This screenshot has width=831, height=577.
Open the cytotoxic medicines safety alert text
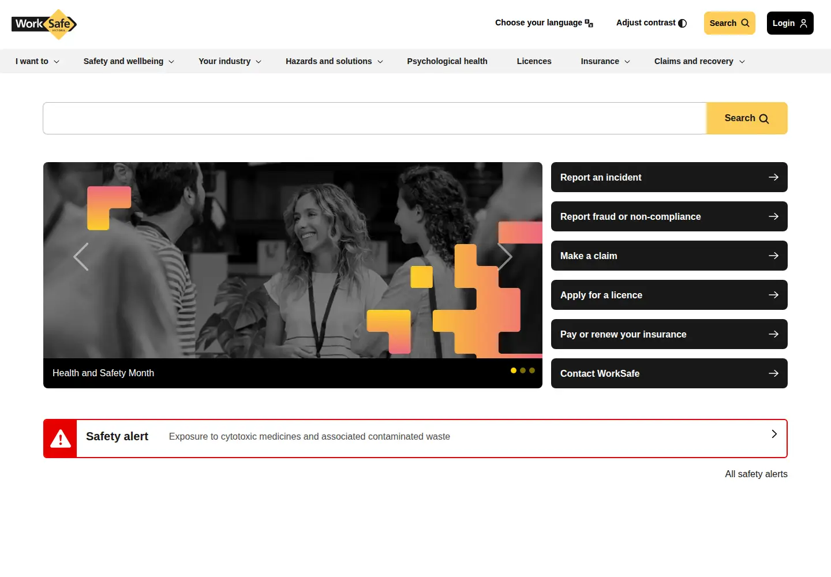(x=309, y=437)
